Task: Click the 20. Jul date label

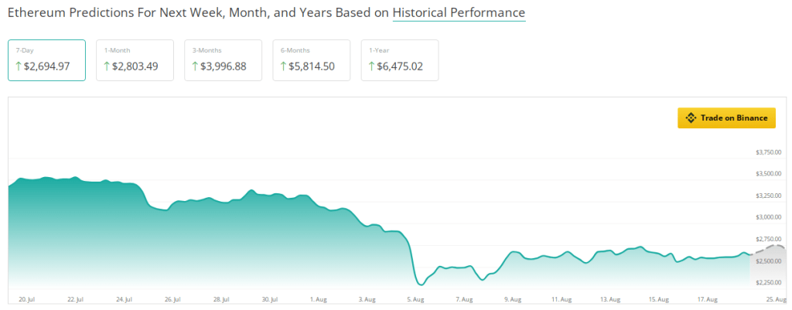Action: [26, 299]
